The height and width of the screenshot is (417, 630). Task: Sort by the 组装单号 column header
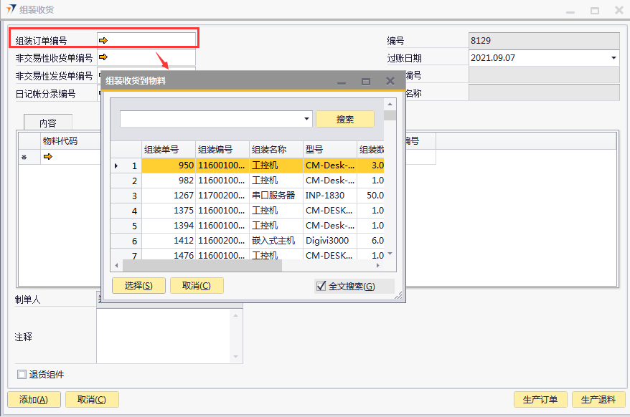click(168, 150)
